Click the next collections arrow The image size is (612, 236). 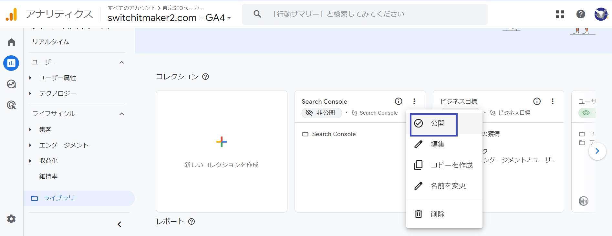coord(597,151)
